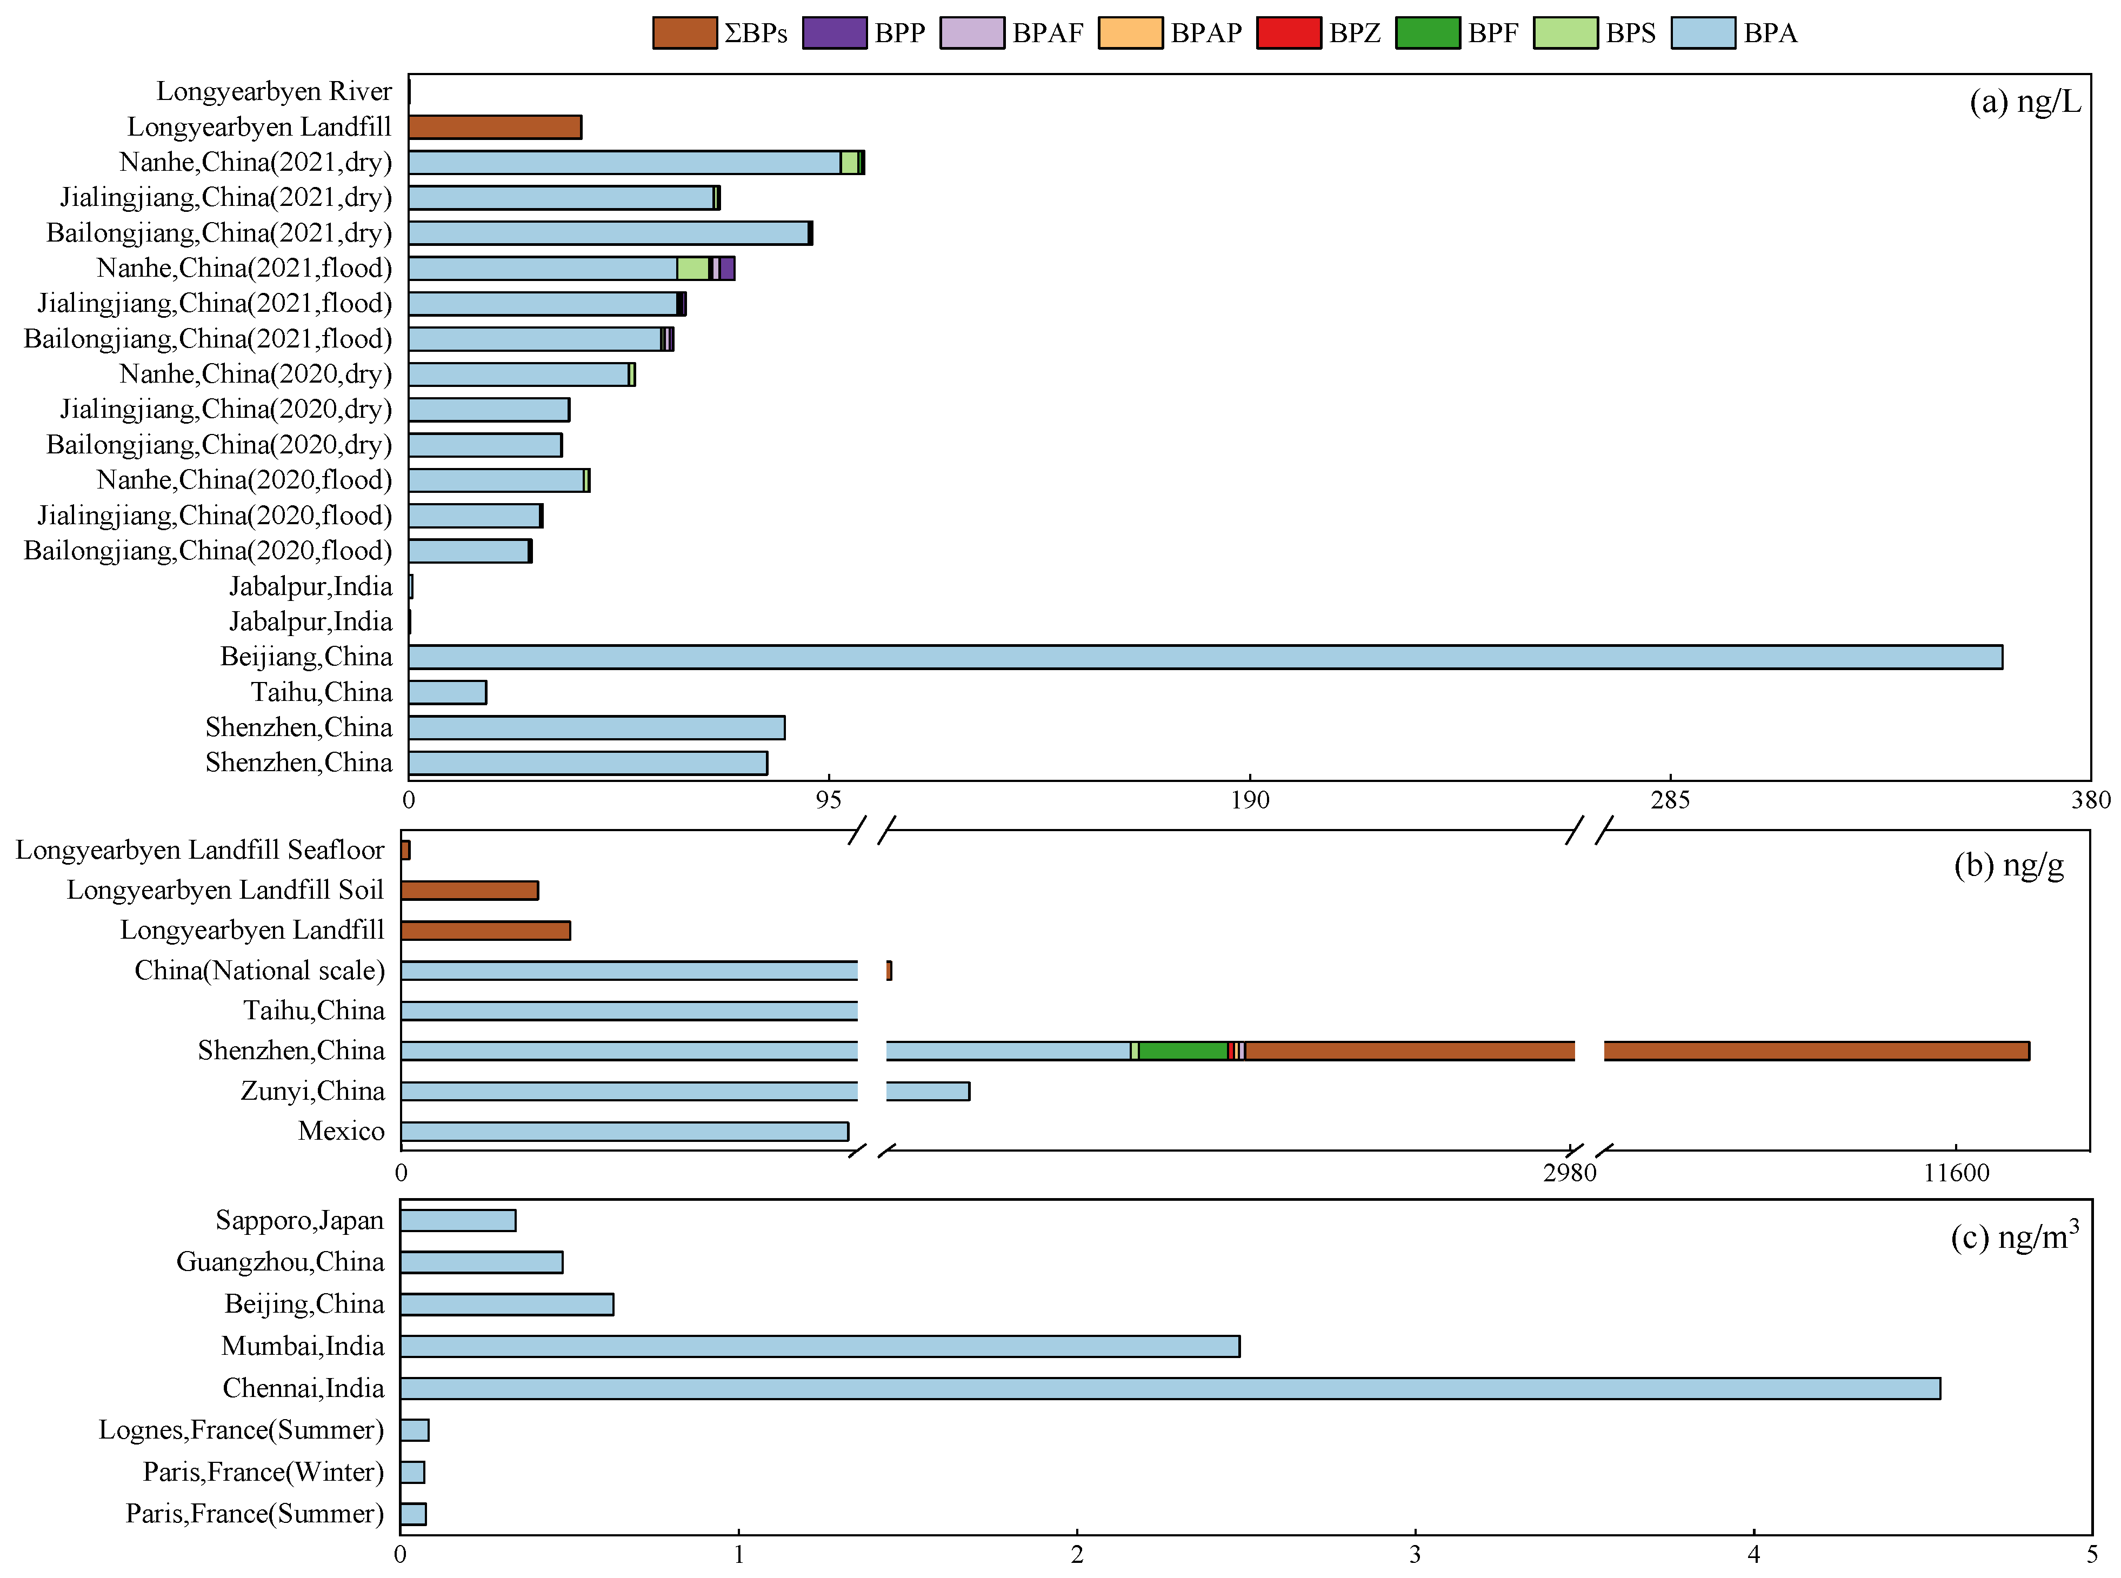Click the 11600 axis tick label
This screenshot has width=2121, height=1578.
click(1956, 1173)
